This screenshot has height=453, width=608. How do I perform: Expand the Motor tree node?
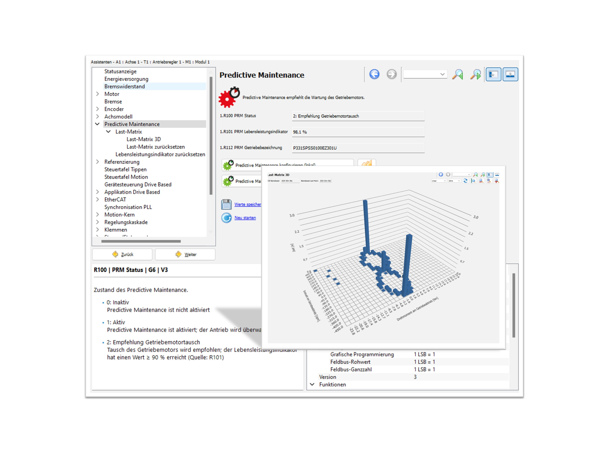pos(98,94)
